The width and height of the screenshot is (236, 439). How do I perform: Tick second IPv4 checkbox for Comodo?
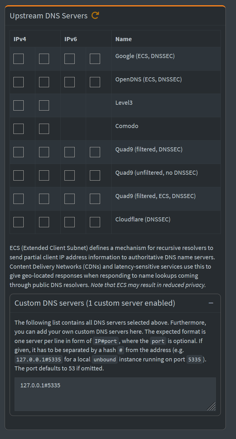[x=44, y=129]
